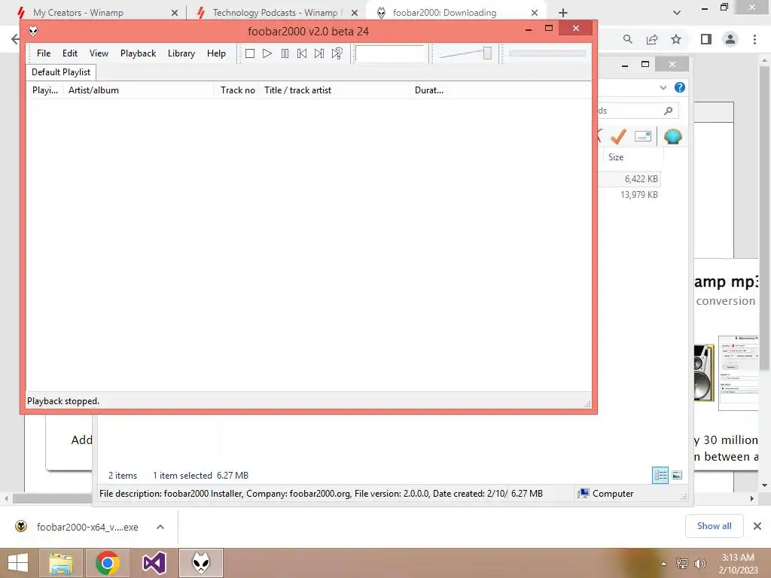Viewport: 771px width, 578px height.
Task: Open Google Chrome from the taskbar
Action: [107, 563]
